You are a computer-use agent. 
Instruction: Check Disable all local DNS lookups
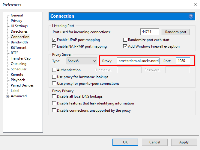54,96
